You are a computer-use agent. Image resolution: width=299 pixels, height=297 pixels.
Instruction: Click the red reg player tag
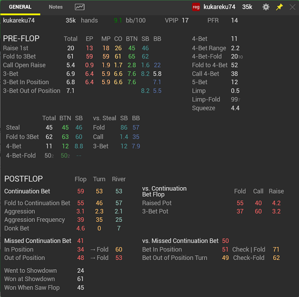click(x=196, y=7)
